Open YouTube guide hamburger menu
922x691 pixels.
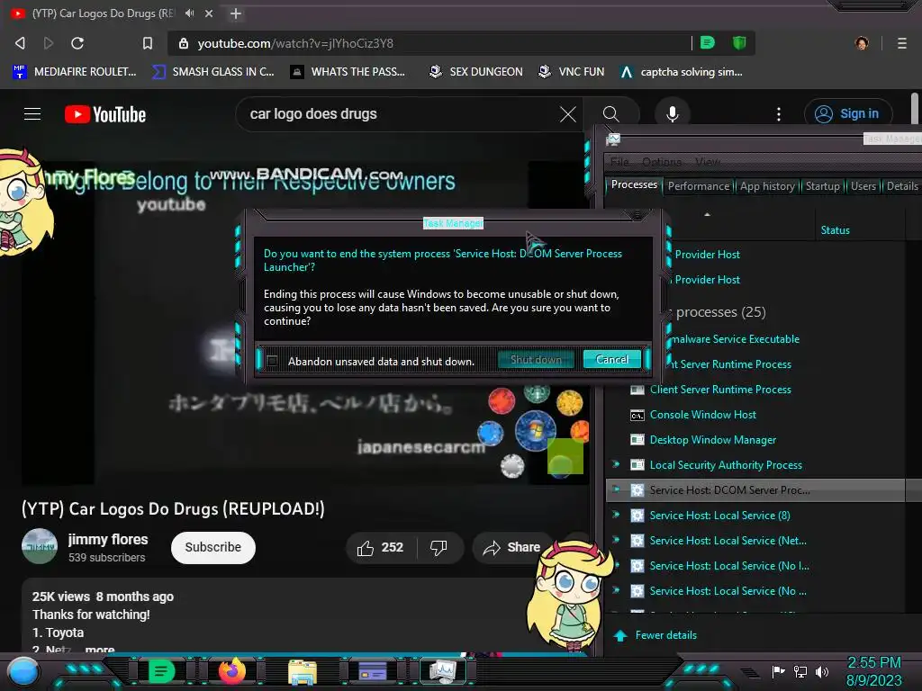(x=32, y=114)
